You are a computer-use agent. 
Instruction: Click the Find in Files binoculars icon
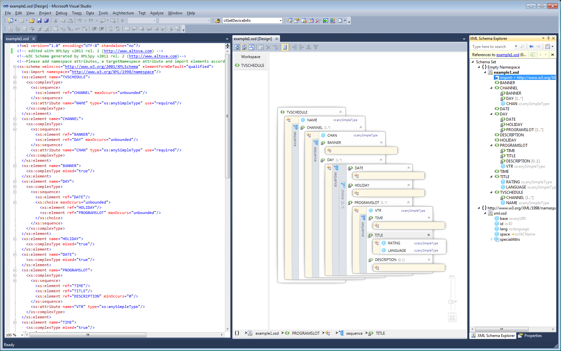[217, 21]
